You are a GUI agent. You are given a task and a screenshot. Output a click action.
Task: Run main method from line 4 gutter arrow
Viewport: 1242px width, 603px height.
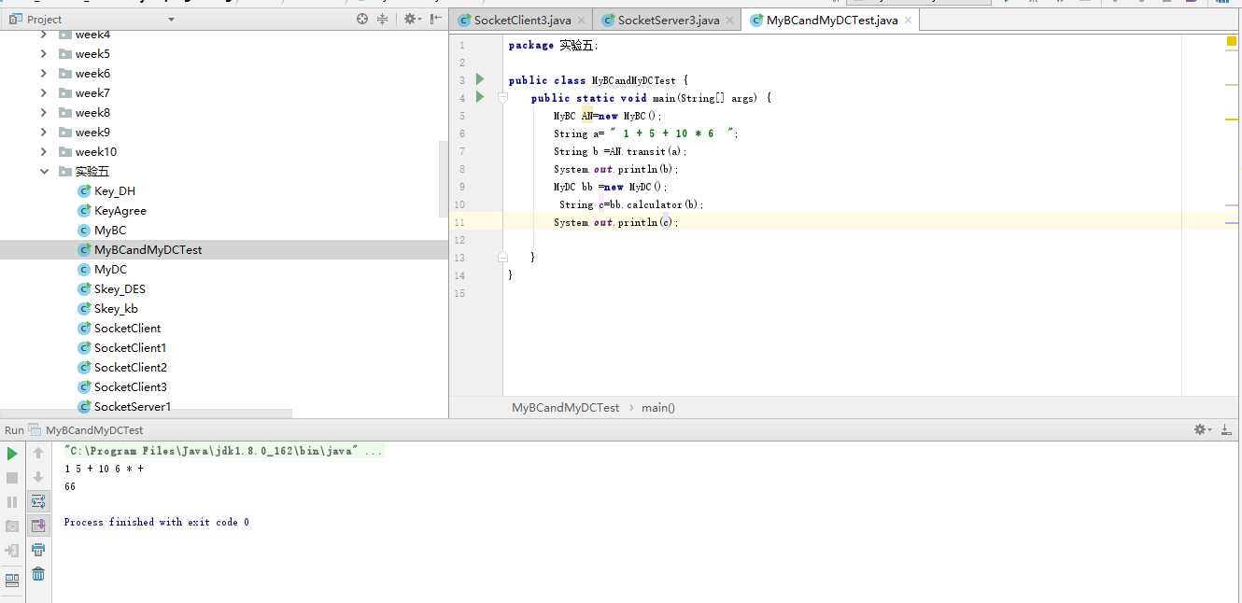[480, 97]
